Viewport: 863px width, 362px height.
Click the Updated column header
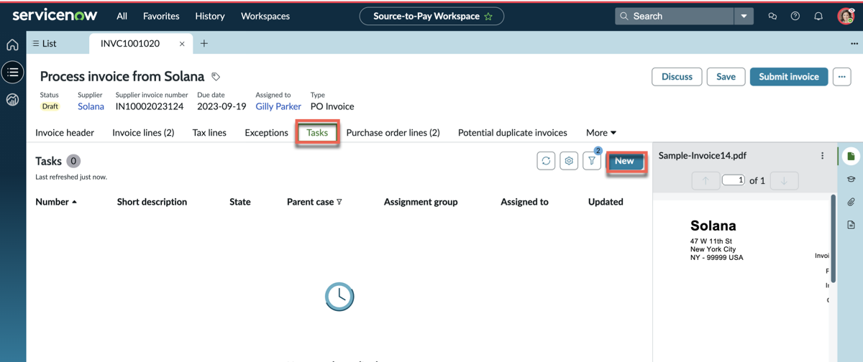pyautogui.click(x=606, y=202)
